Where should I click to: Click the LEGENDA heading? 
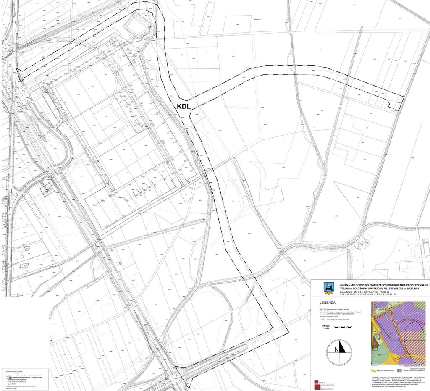tap(328, 303)
